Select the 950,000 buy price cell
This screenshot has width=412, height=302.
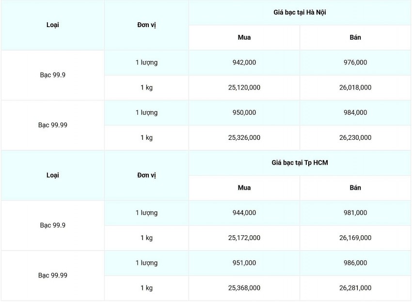click(244, 113)
